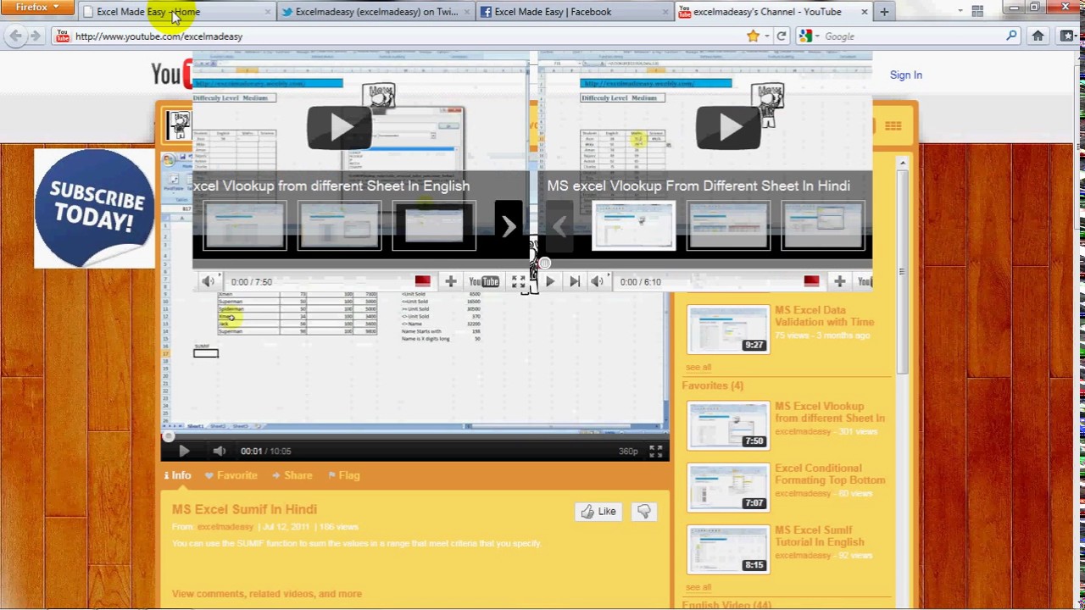Switch to the Excel Made Easy - Home tab
This screenshot has height=610, width=1085.
pyautogui.click(x=176, y=12)
